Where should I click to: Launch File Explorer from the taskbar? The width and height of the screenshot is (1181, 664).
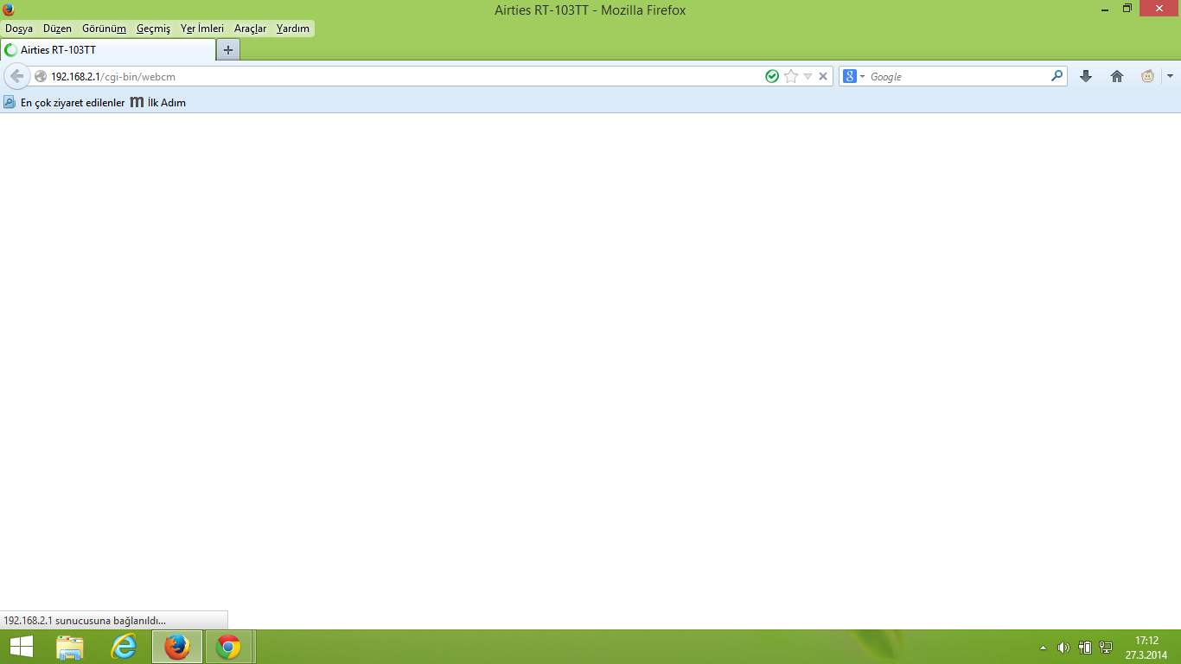(x=70, y=647)
